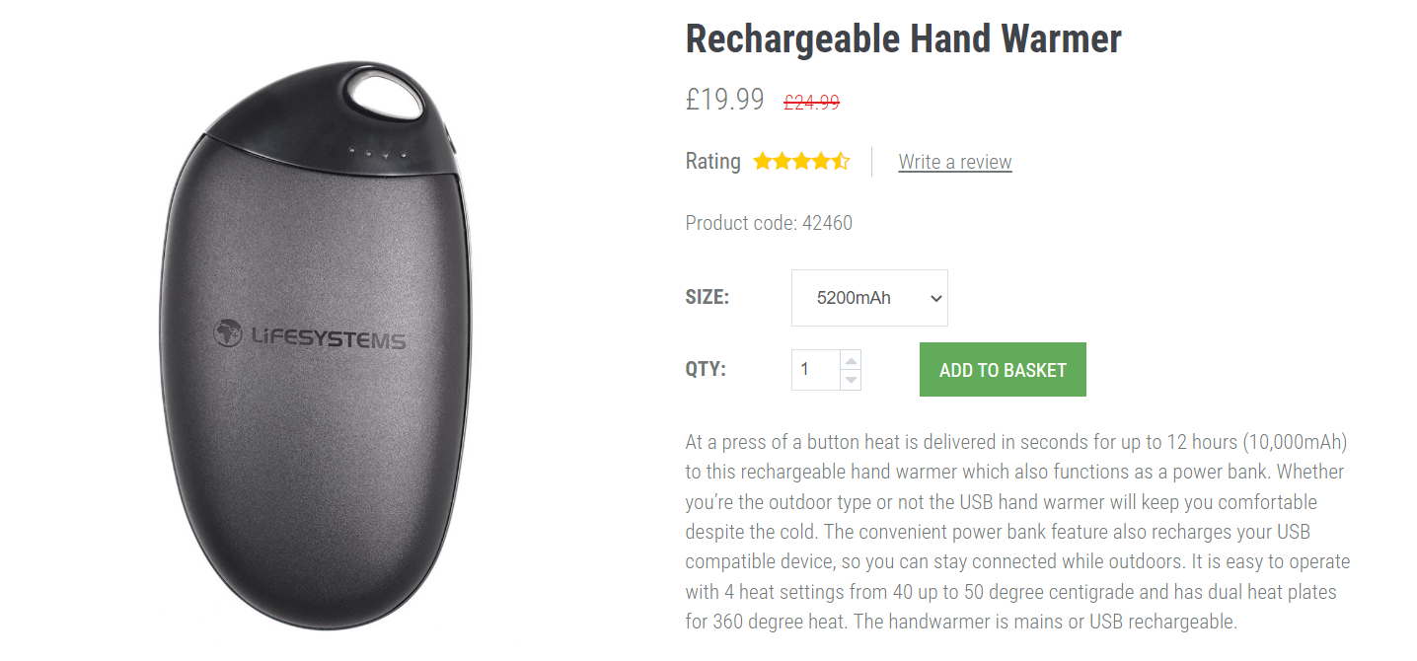Open the Size dropdown showing 5200mAh
The image size is (1417, 661).
coord(869,298)
